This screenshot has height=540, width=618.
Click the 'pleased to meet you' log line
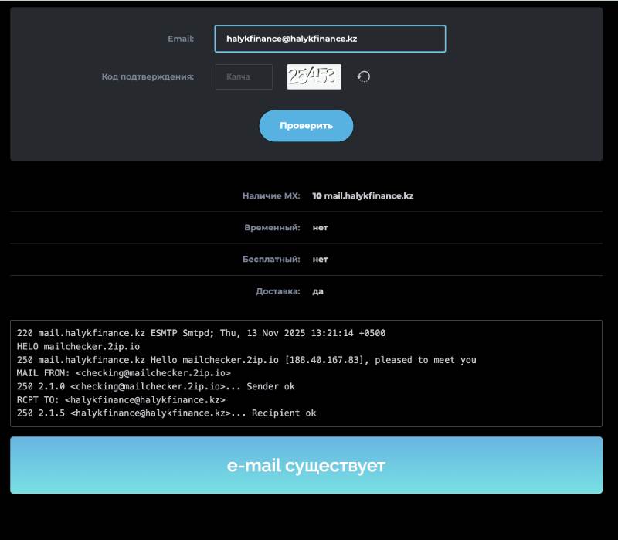click(246, 360)
